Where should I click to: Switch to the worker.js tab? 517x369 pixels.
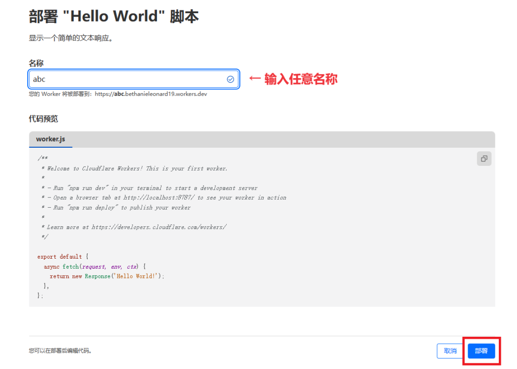point(50,139)
